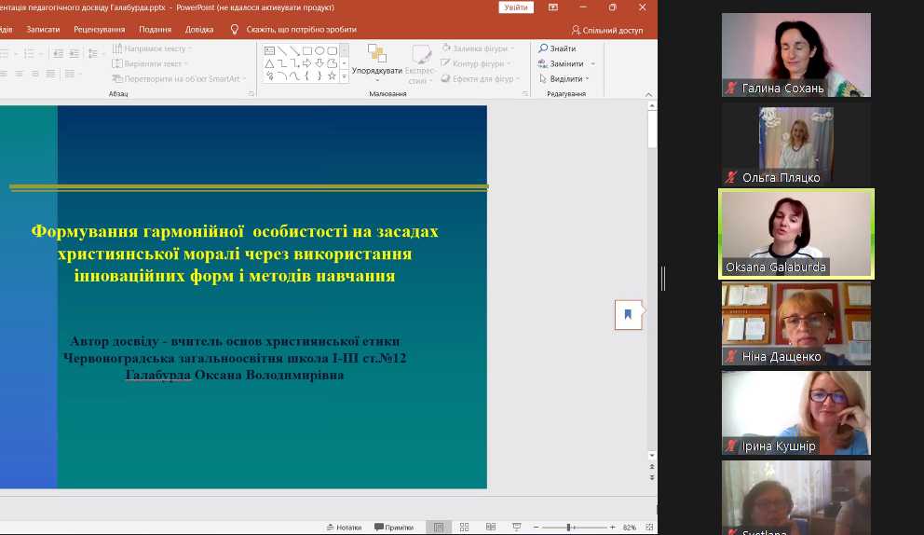924x535 pixels.
Task: Toggle Normal view button in status bar
Action: click(x=438, y=528)
